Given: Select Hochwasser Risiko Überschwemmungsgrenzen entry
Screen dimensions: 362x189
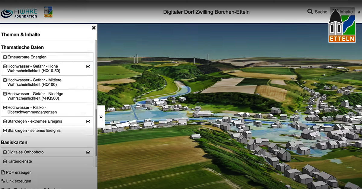Looking at the screenshot, I should 47,110.
